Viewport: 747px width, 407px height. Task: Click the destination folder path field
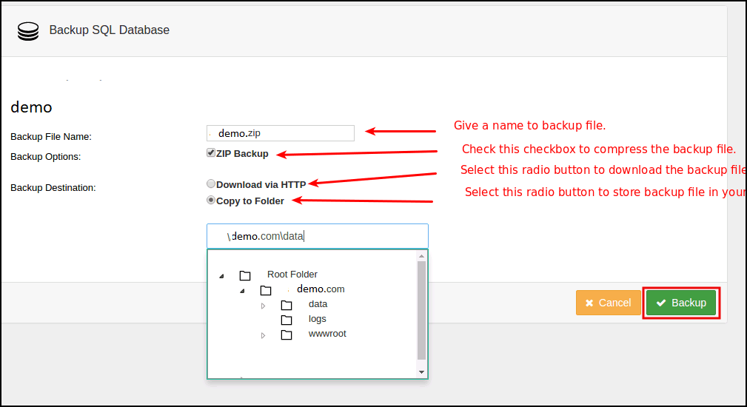click(x=317, y=236)
